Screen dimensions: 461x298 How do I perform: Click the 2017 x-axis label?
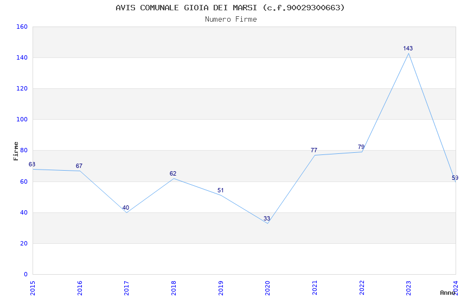click(x=127, y=287)
